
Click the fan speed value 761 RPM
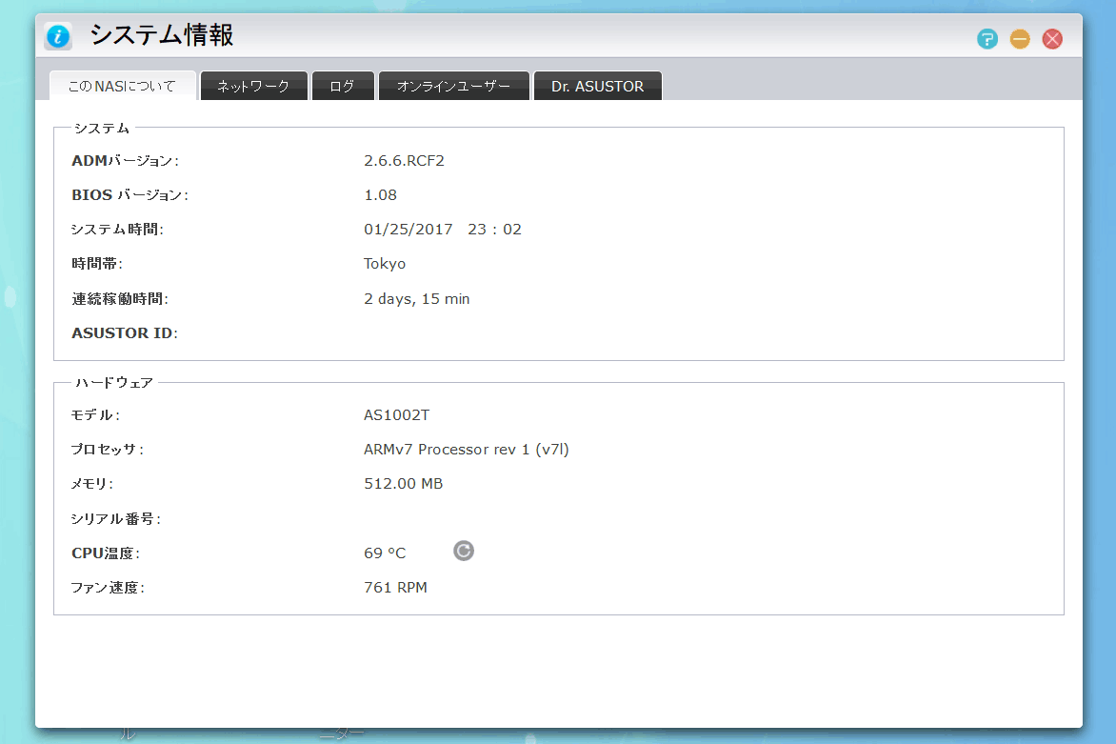tap(395, 588)
